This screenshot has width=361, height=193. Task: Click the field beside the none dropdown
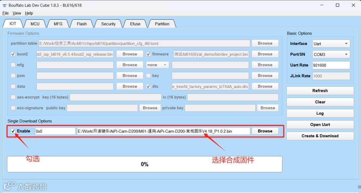point(210,65)
